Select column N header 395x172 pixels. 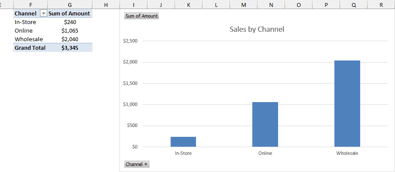tap(271, 5)
